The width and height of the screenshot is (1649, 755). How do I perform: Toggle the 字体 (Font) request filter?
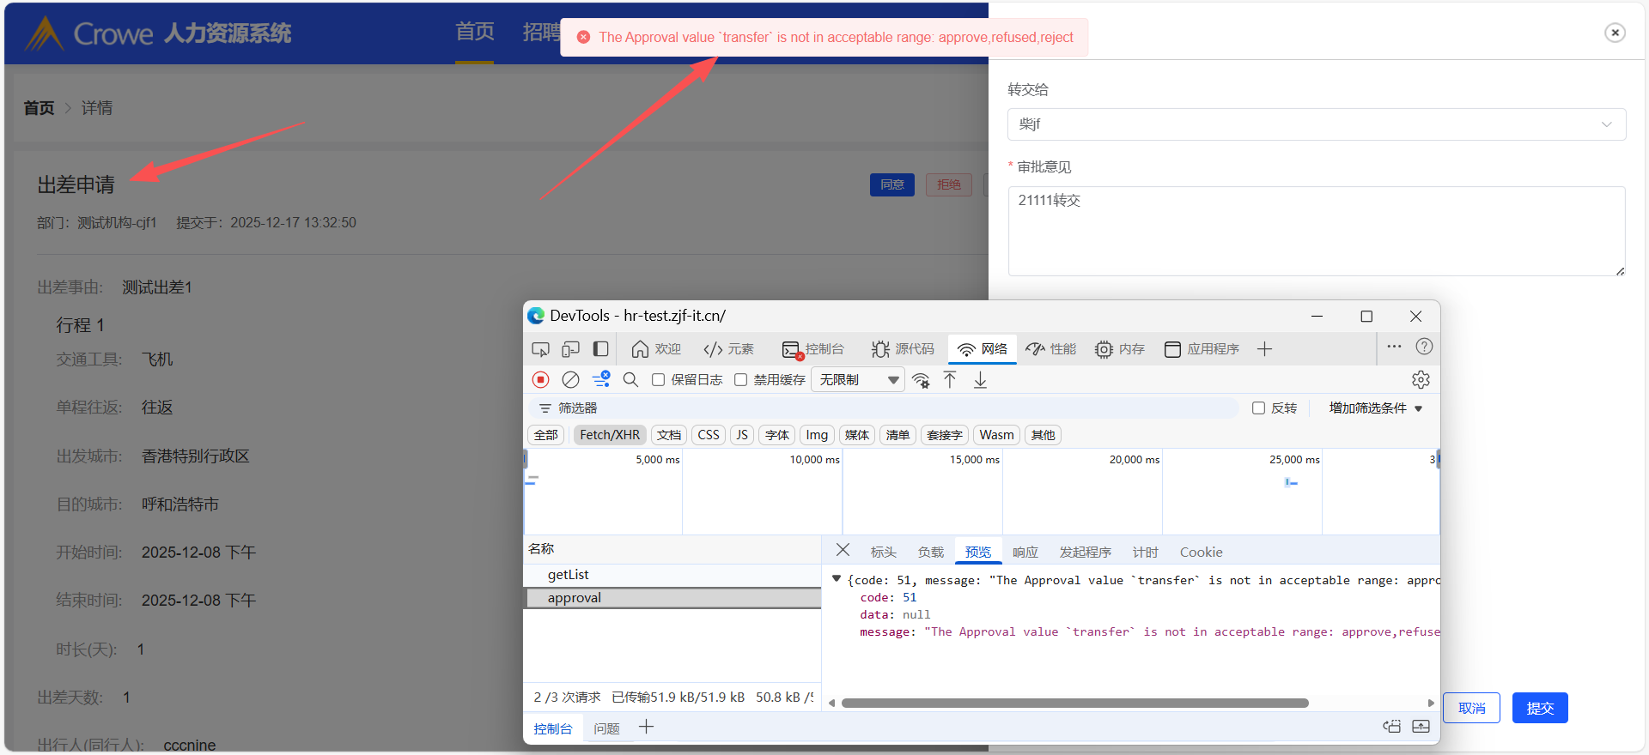coord(777,435)
